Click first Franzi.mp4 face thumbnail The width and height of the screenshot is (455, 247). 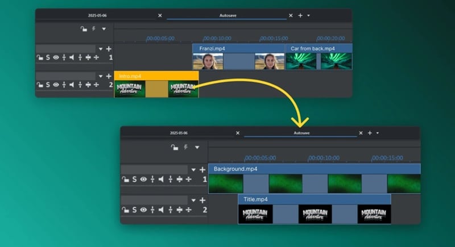tap(208, 61)
